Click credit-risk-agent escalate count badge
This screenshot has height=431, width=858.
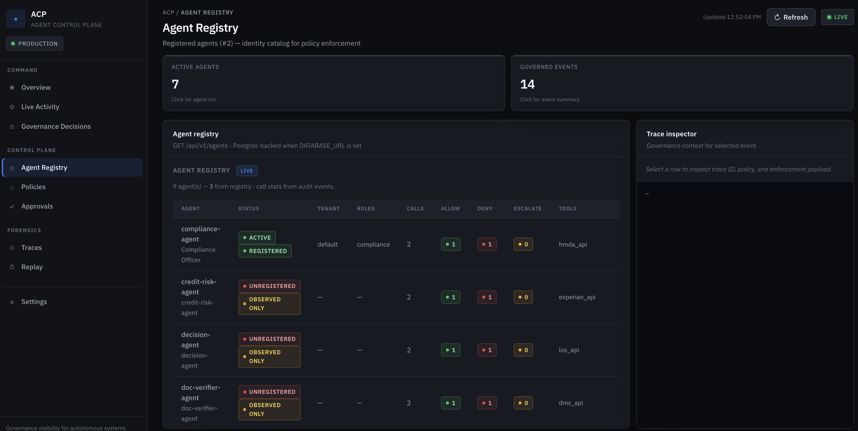523,297
